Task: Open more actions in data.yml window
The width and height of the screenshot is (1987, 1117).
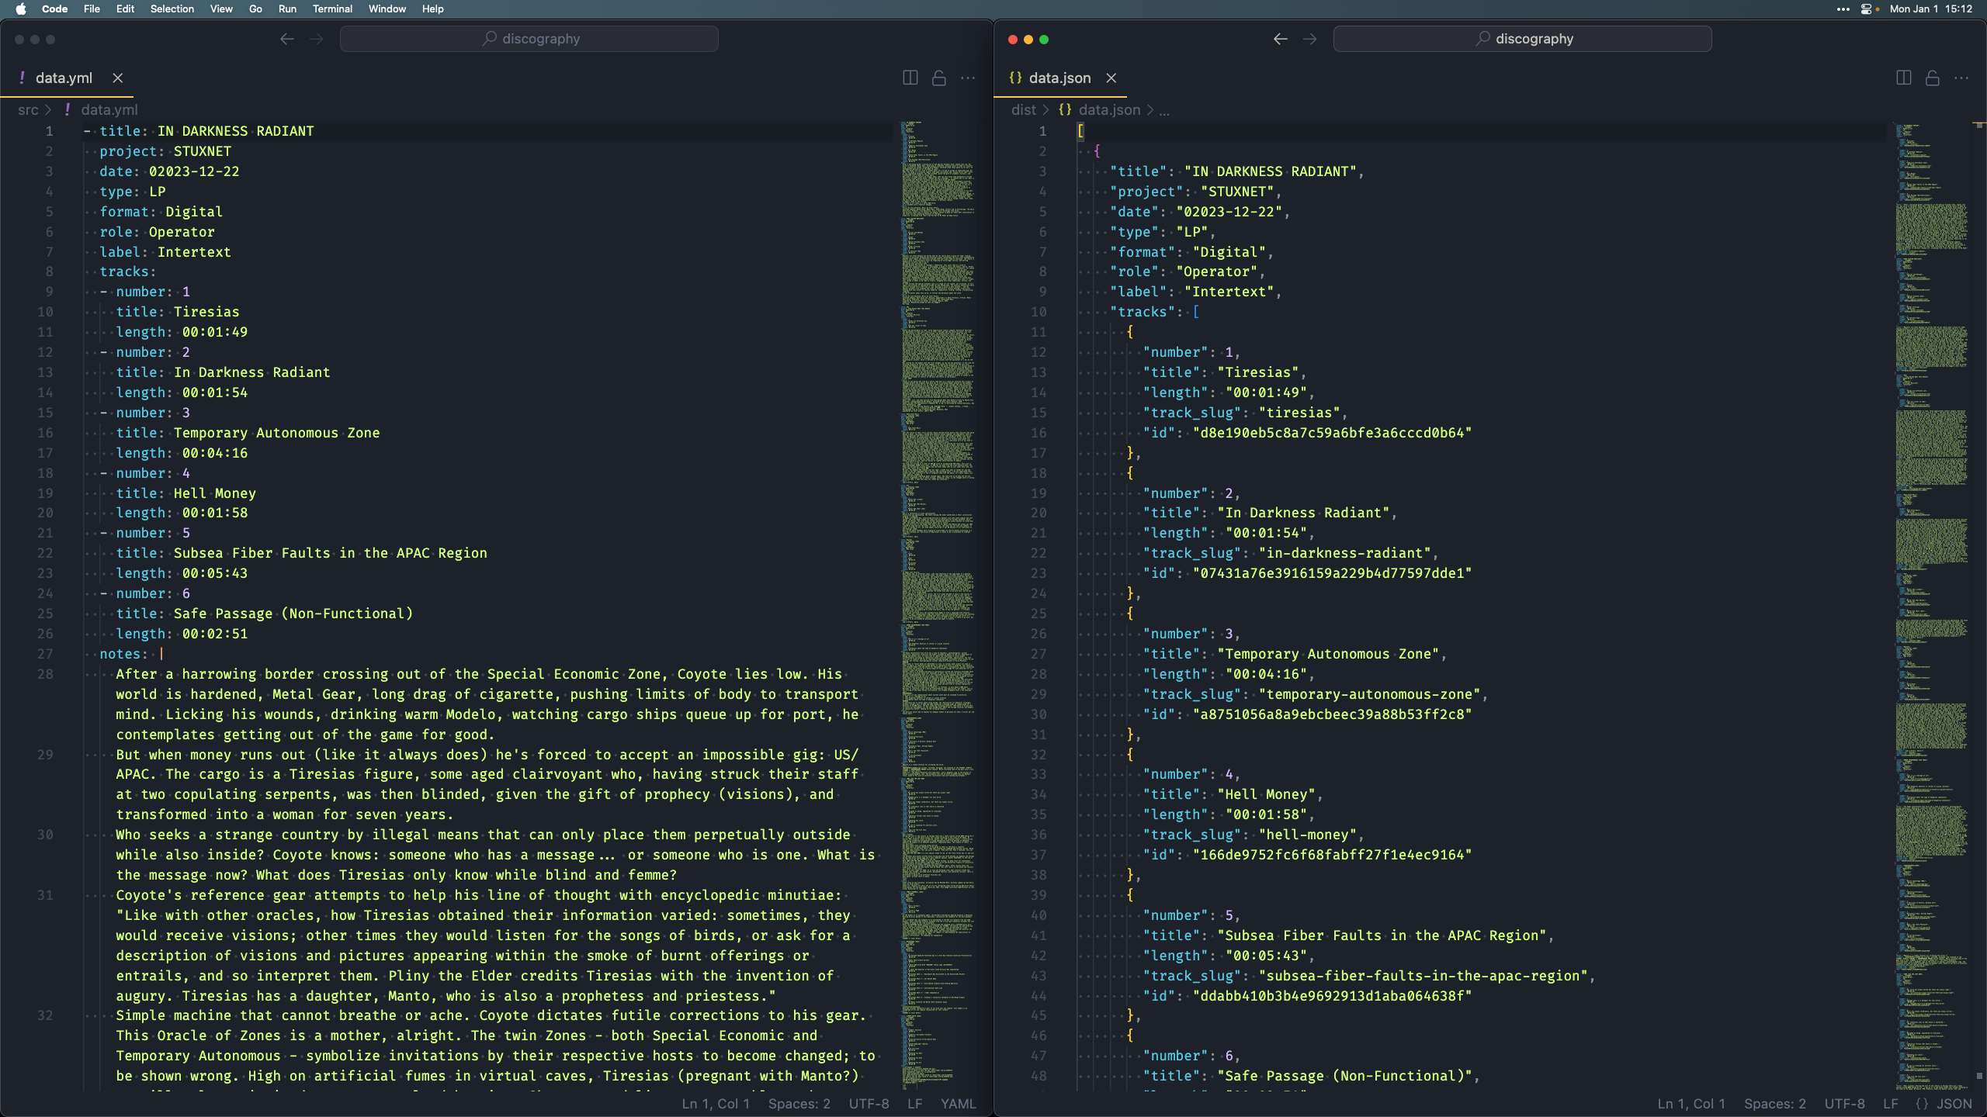Action: [967, 78]
